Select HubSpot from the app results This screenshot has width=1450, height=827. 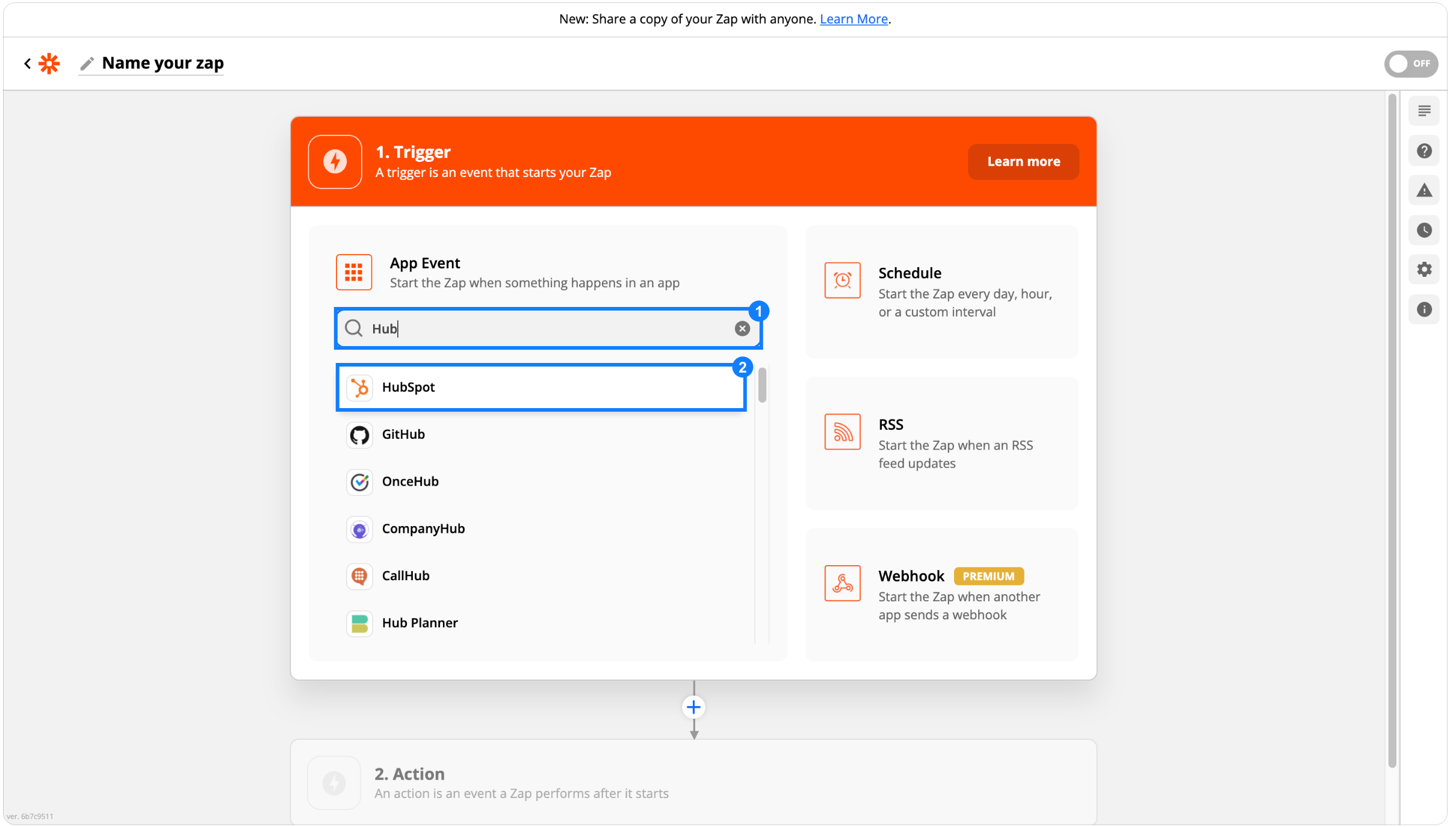[x=541, y=387]
